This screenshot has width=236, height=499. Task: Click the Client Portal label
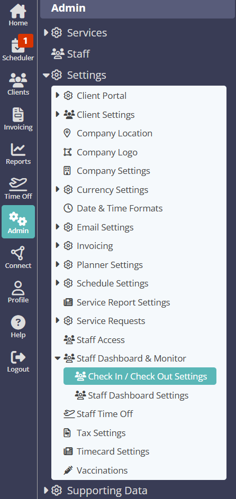[x=102, y=96]
